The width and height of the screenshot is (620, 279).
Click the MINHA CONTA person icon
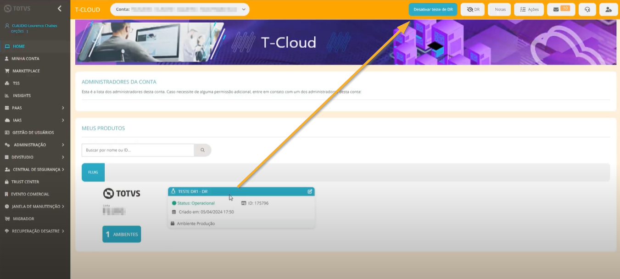[7, 59]
